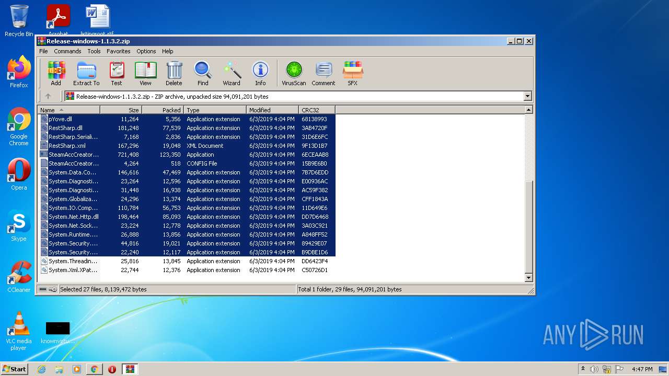Click the file list scroll down arrow
Screen dimensions: 669x376
click(528, 278)
